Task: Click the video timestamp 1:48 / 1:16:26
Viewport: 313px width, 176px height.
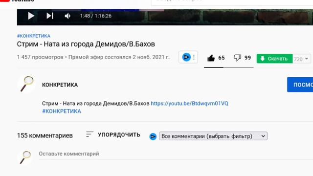Action: point(96,16)
